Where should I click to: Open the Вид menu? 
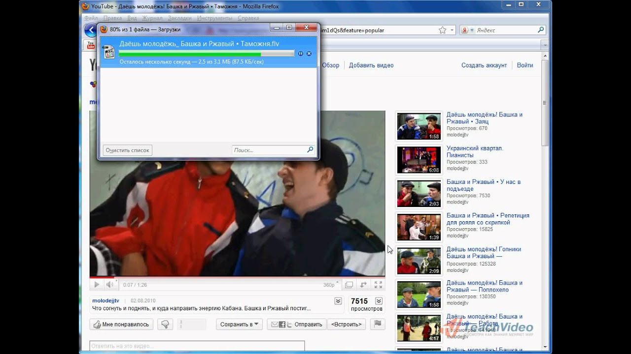pos(132,18)
